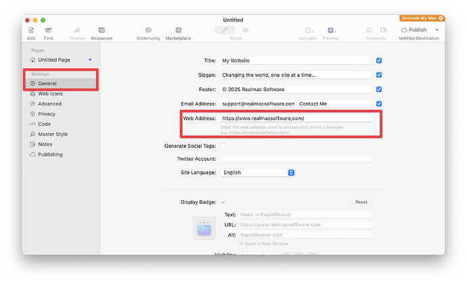
Task: Click the Slogan text field
Action: point(296,75)
